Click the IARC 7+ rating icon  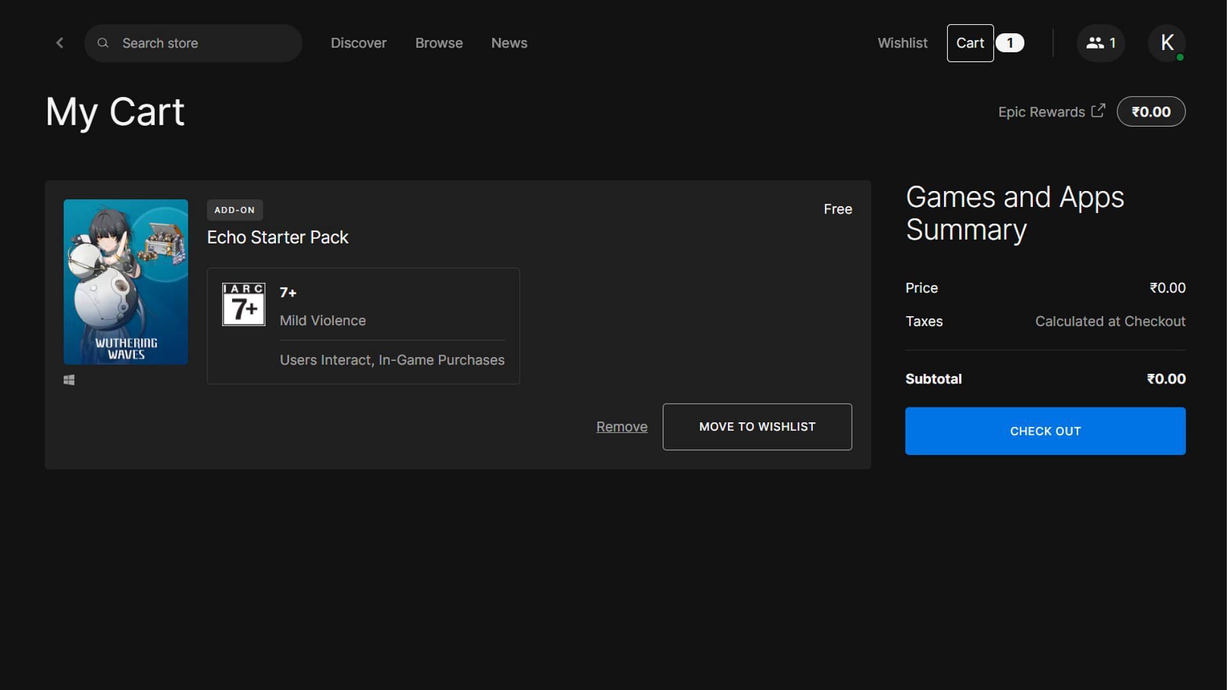243,304
